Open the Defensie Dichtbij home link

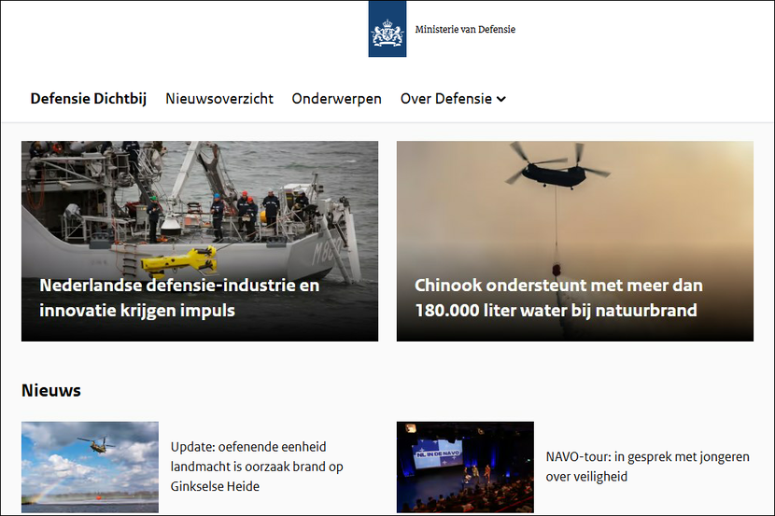pos(89,99)
